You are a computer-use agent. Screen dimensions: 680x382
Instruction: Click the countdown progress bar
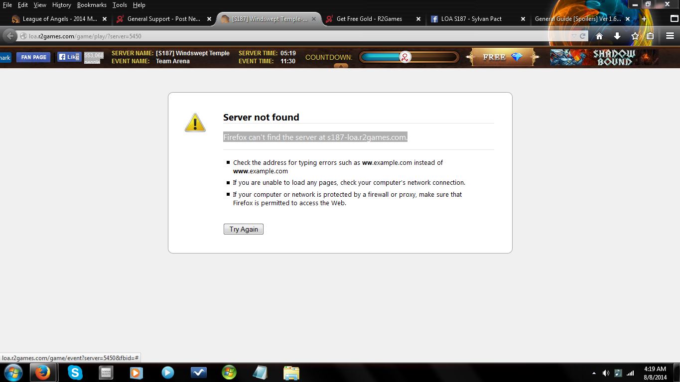(x=408, y=57)
